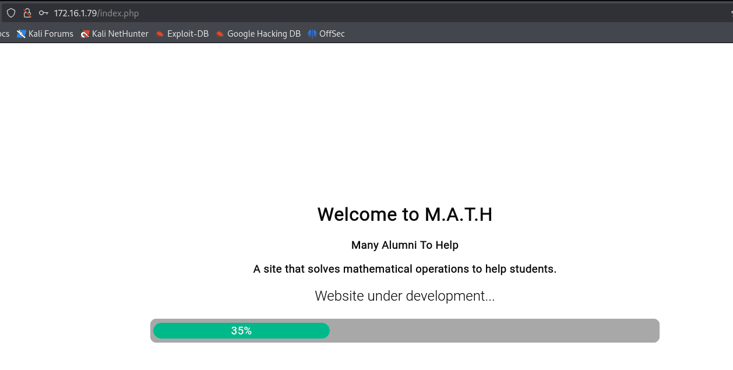Image resolution: width=733 pixels, height=370 pixels.
Task: Click the green 35% progress bar fill
Action: click(x=241, y=330)
